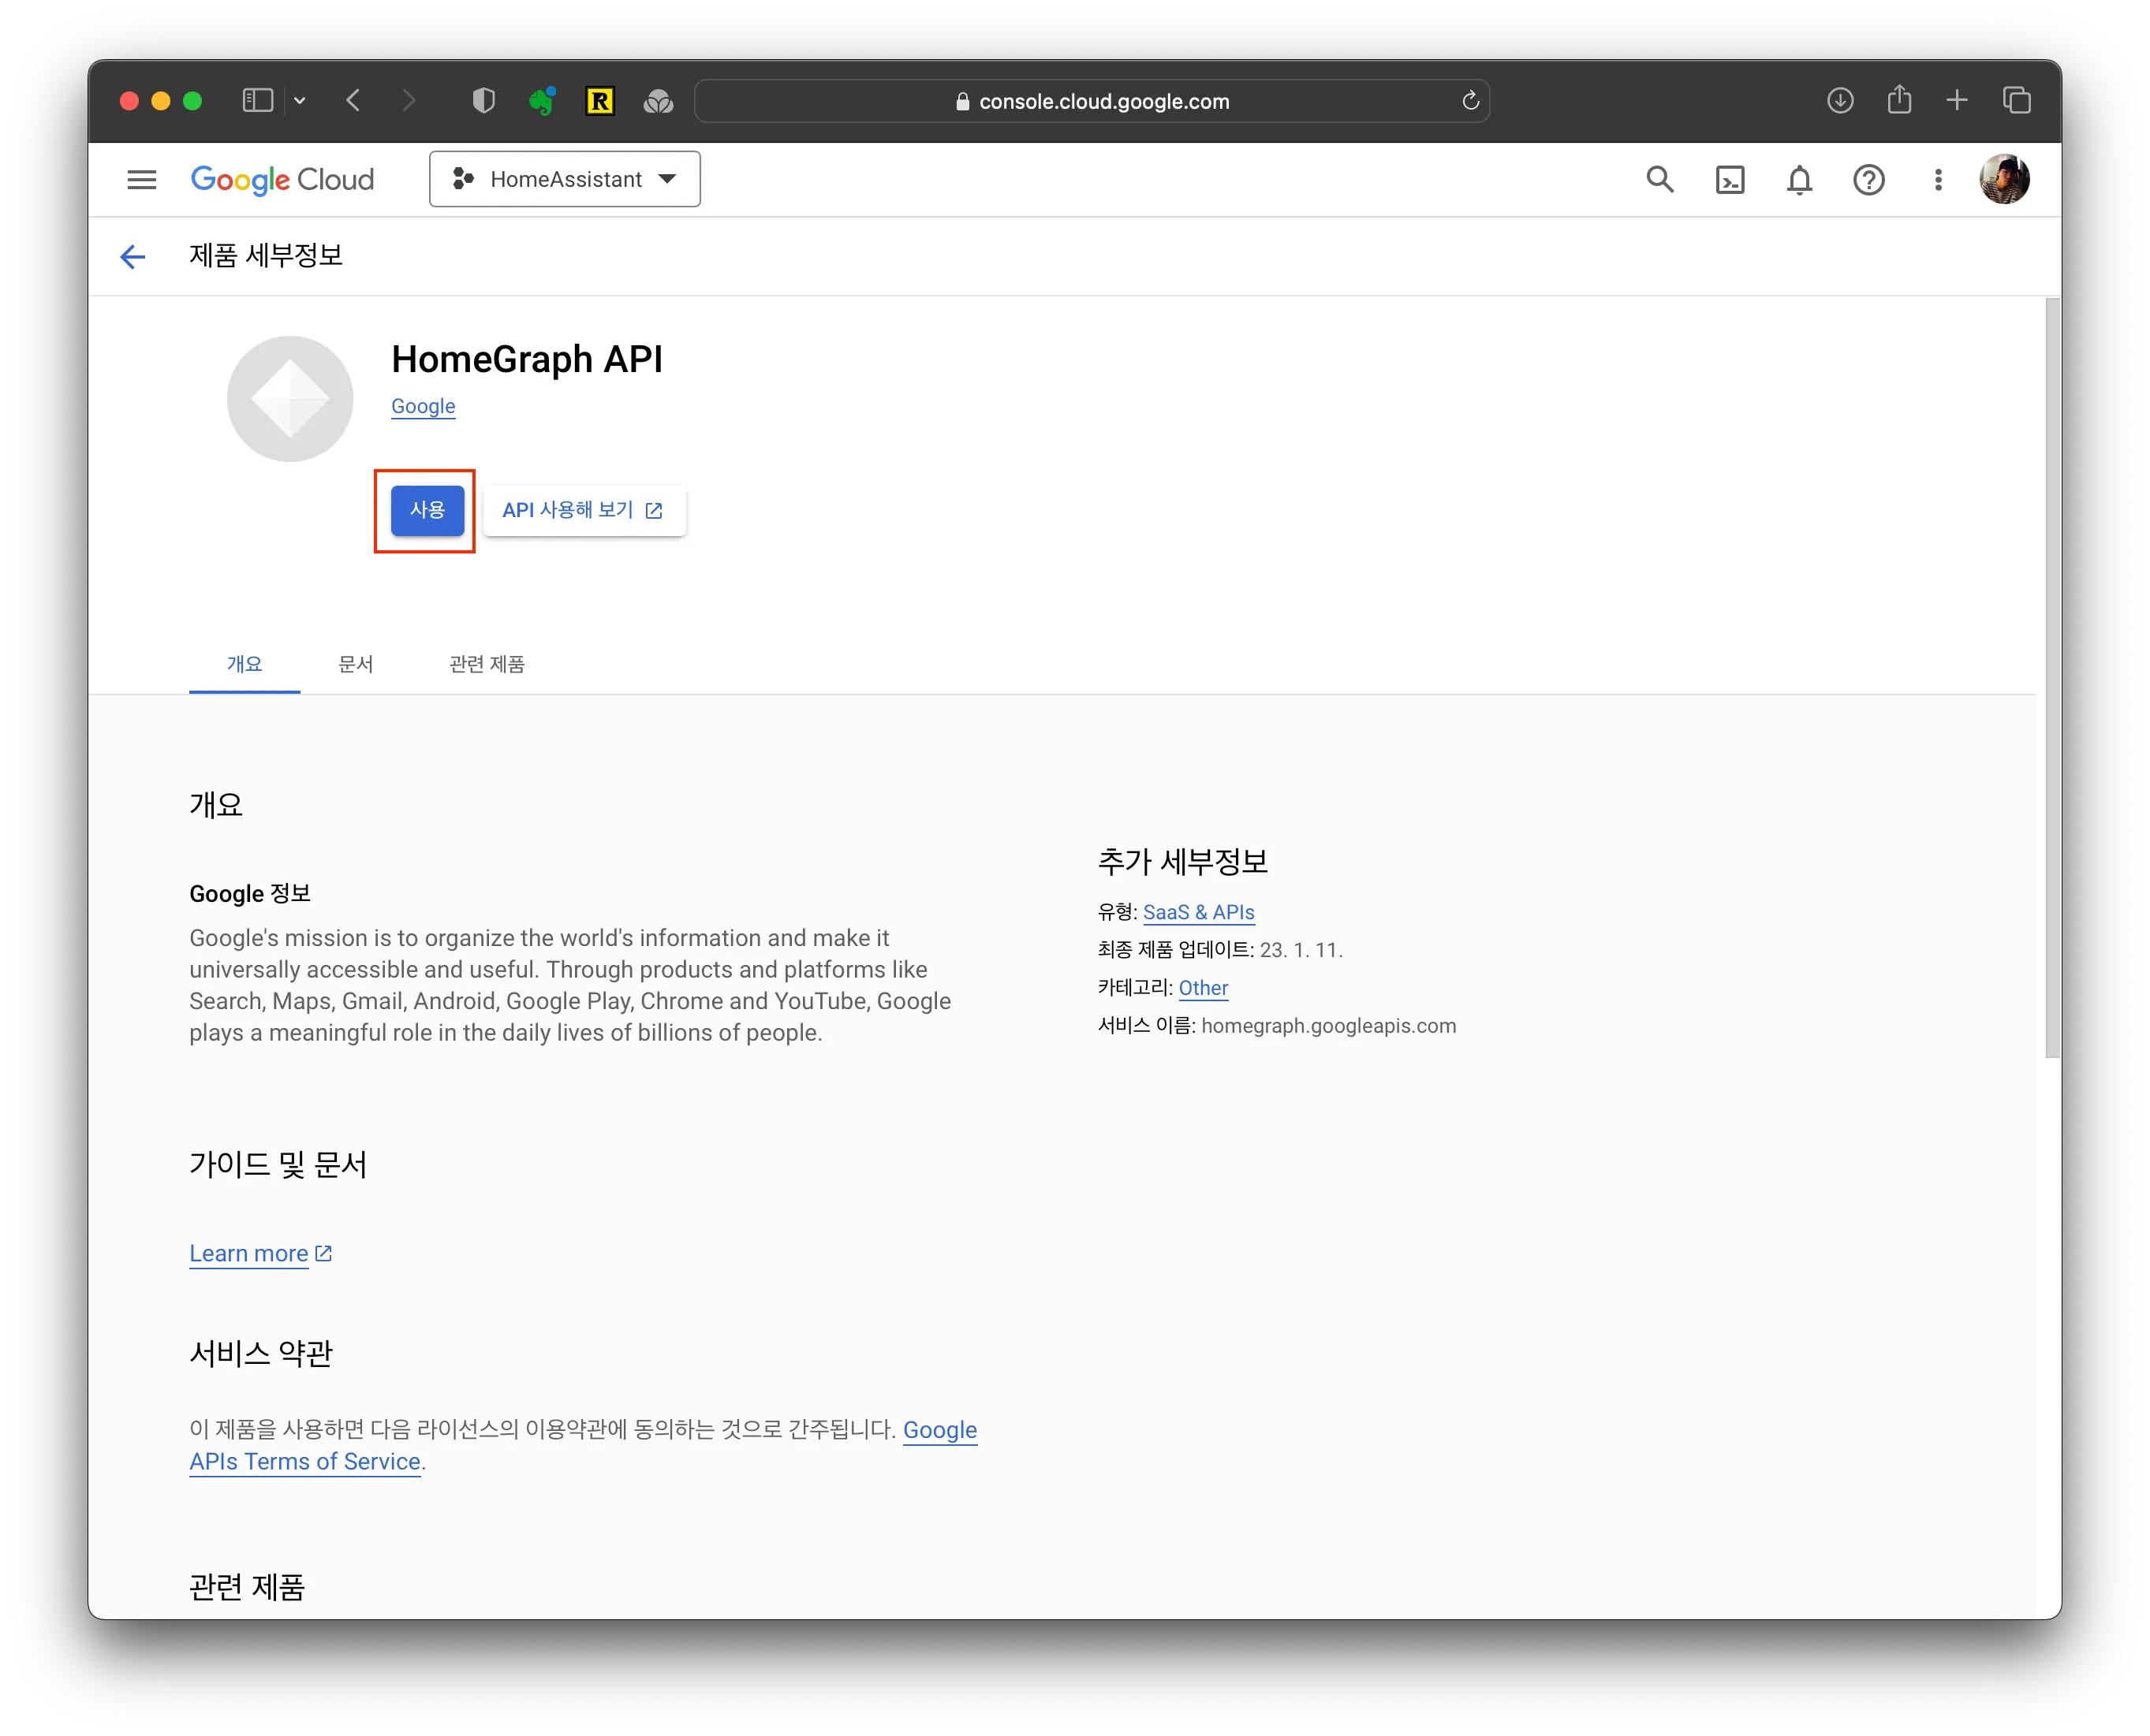Expand the Safari sidebar options chevron
The width and height of the screenshot is (2150, 1736).
click(x=300, y=100)
